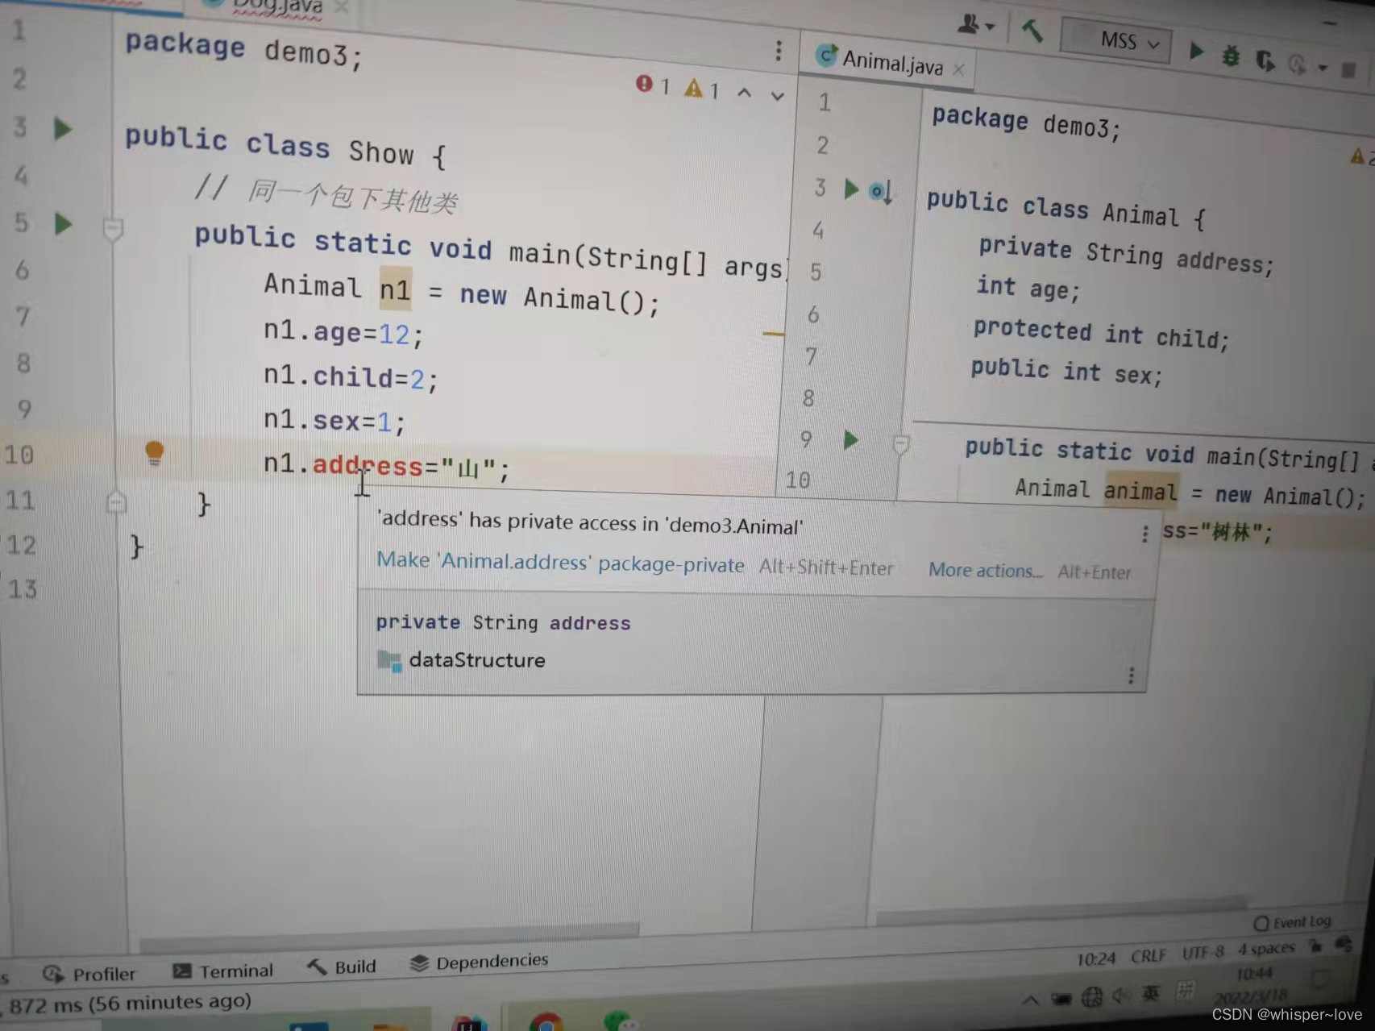Run Animal main method from the gutter arrow
The height and width of the screenshot is (1031, 1375).
click(x=850, y=440)
